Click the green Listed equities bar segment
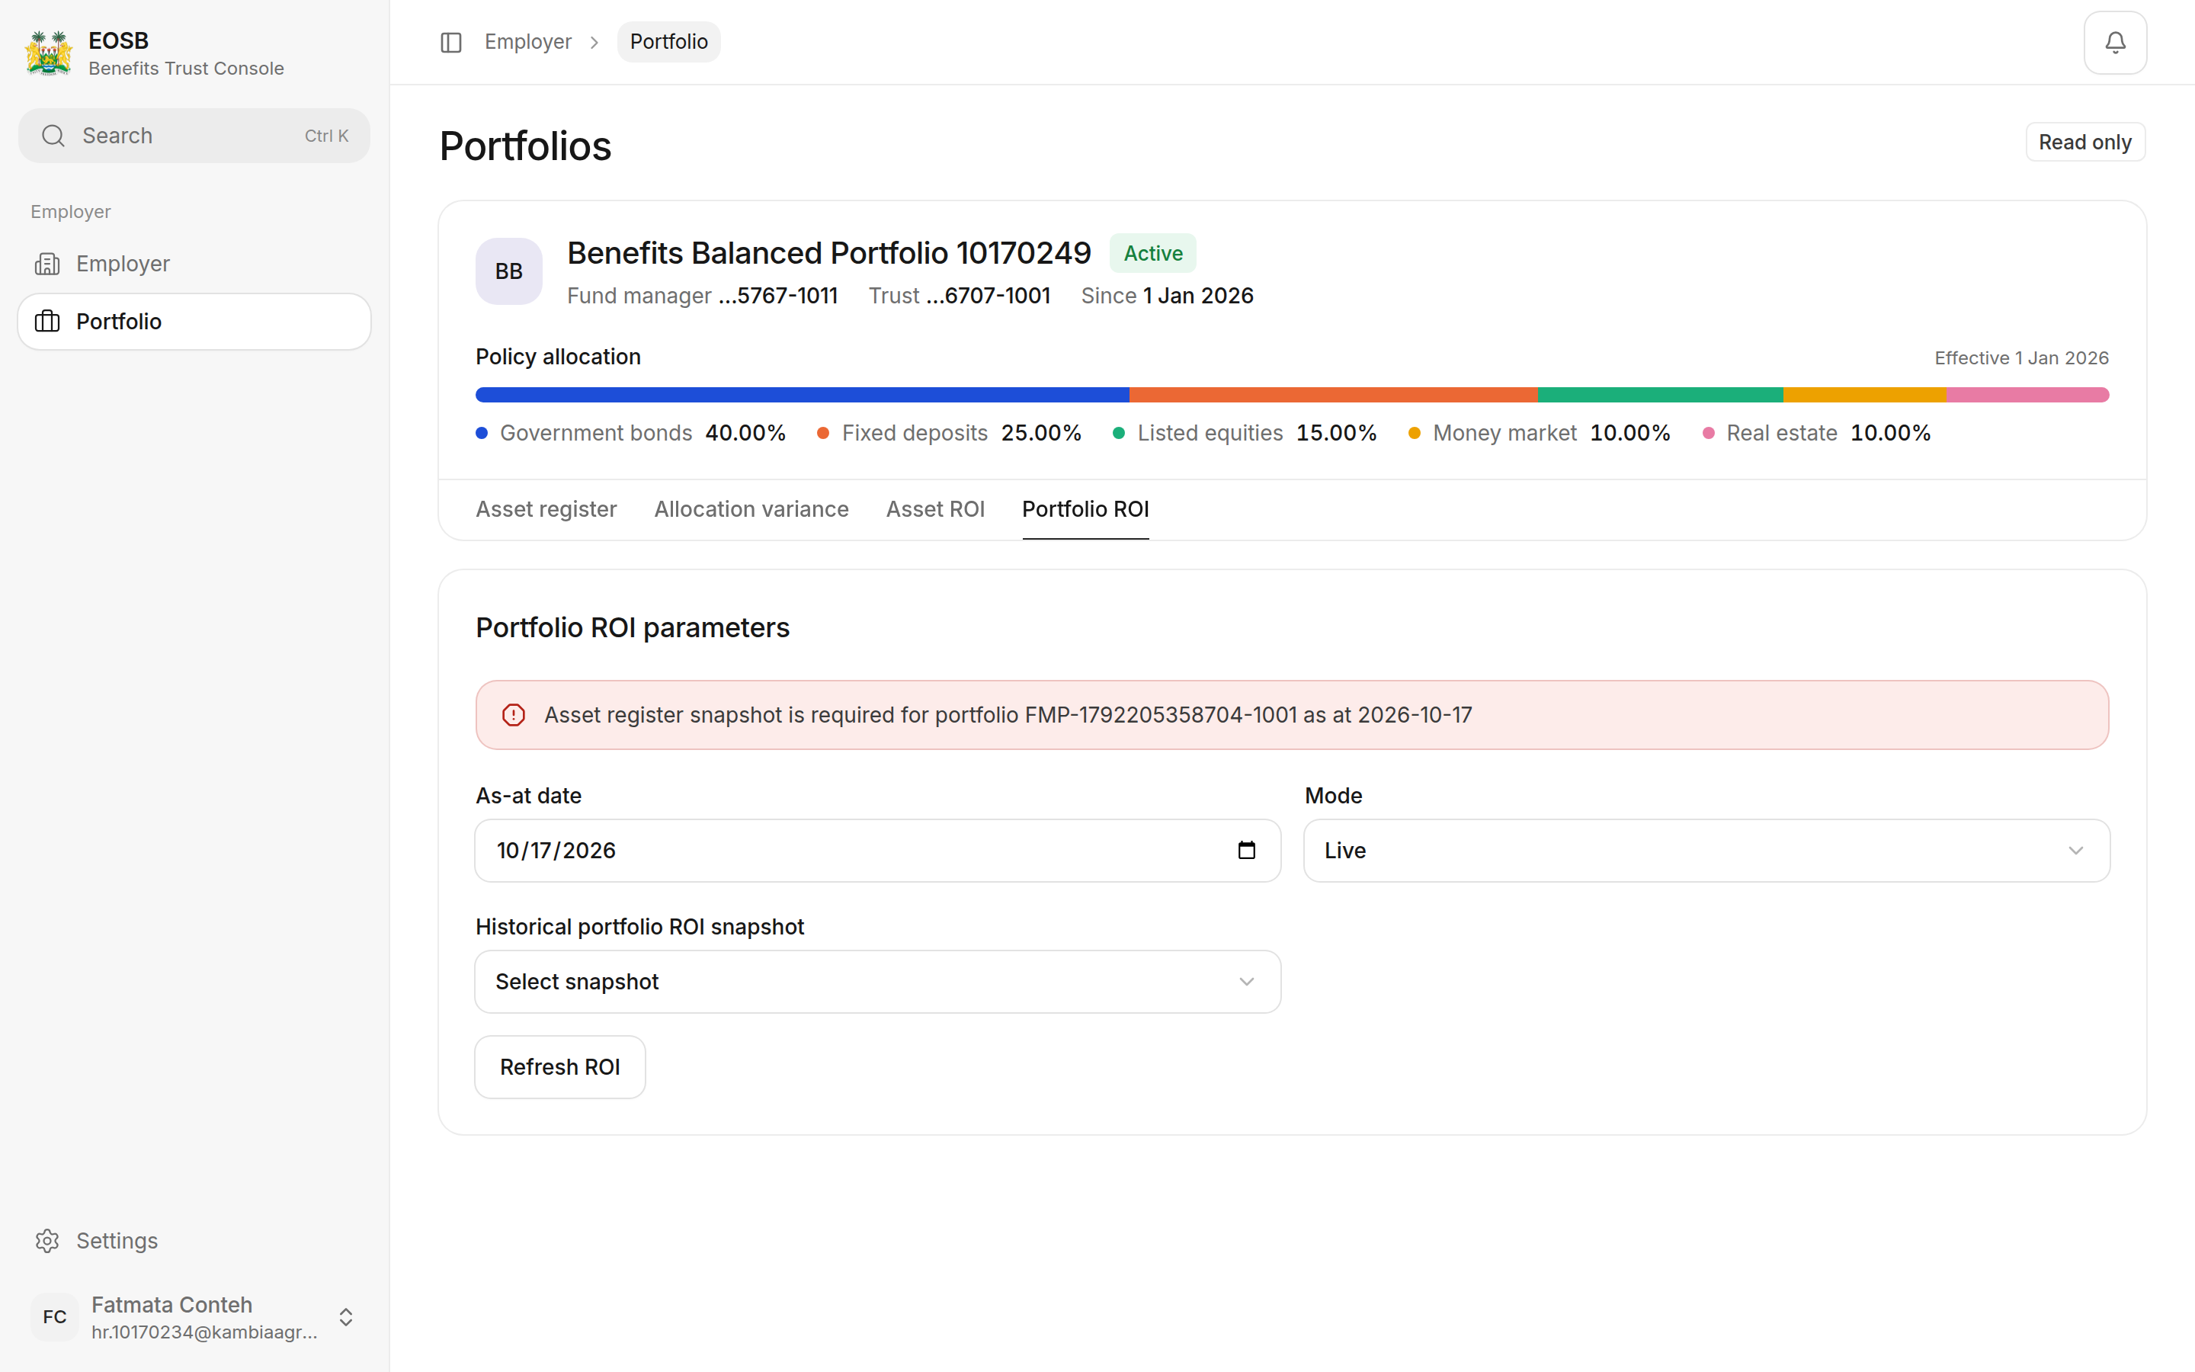2195x1372 pixels. [1660, 395]
